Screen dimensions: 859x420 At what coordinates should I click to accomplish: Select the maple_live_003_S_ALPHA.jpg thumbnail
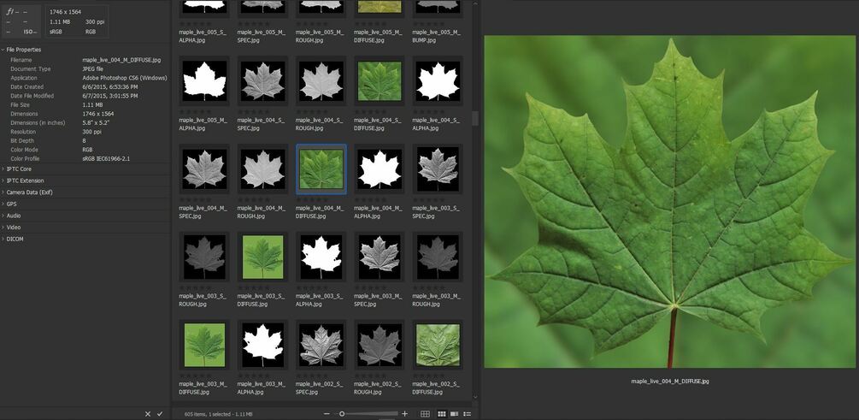(x=321, y=257)
